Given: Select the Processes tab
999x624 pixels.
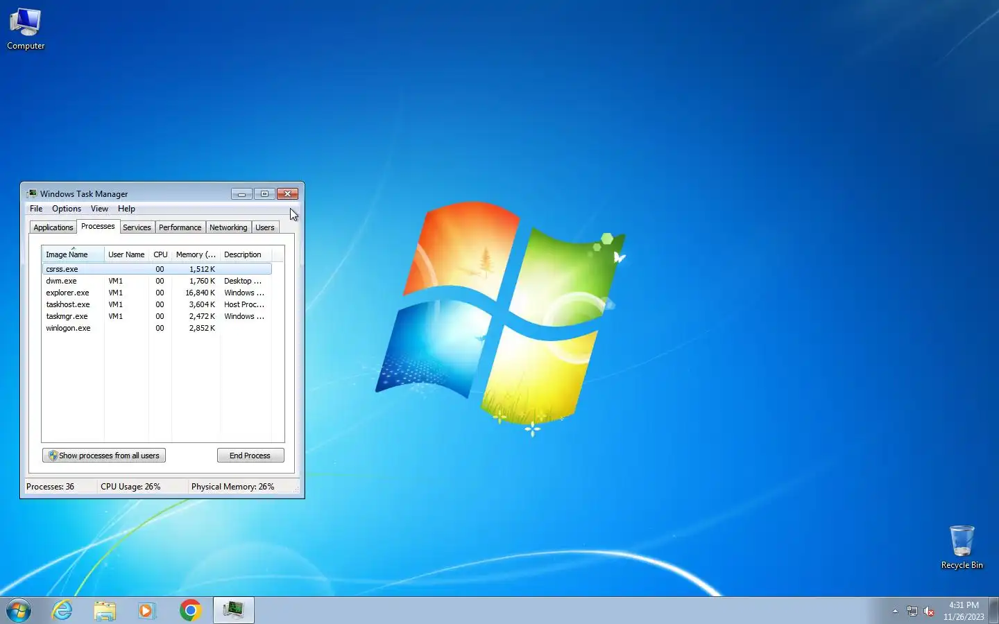Looking at the screenshot, I should pyautogui.click(x=98, y=226).
